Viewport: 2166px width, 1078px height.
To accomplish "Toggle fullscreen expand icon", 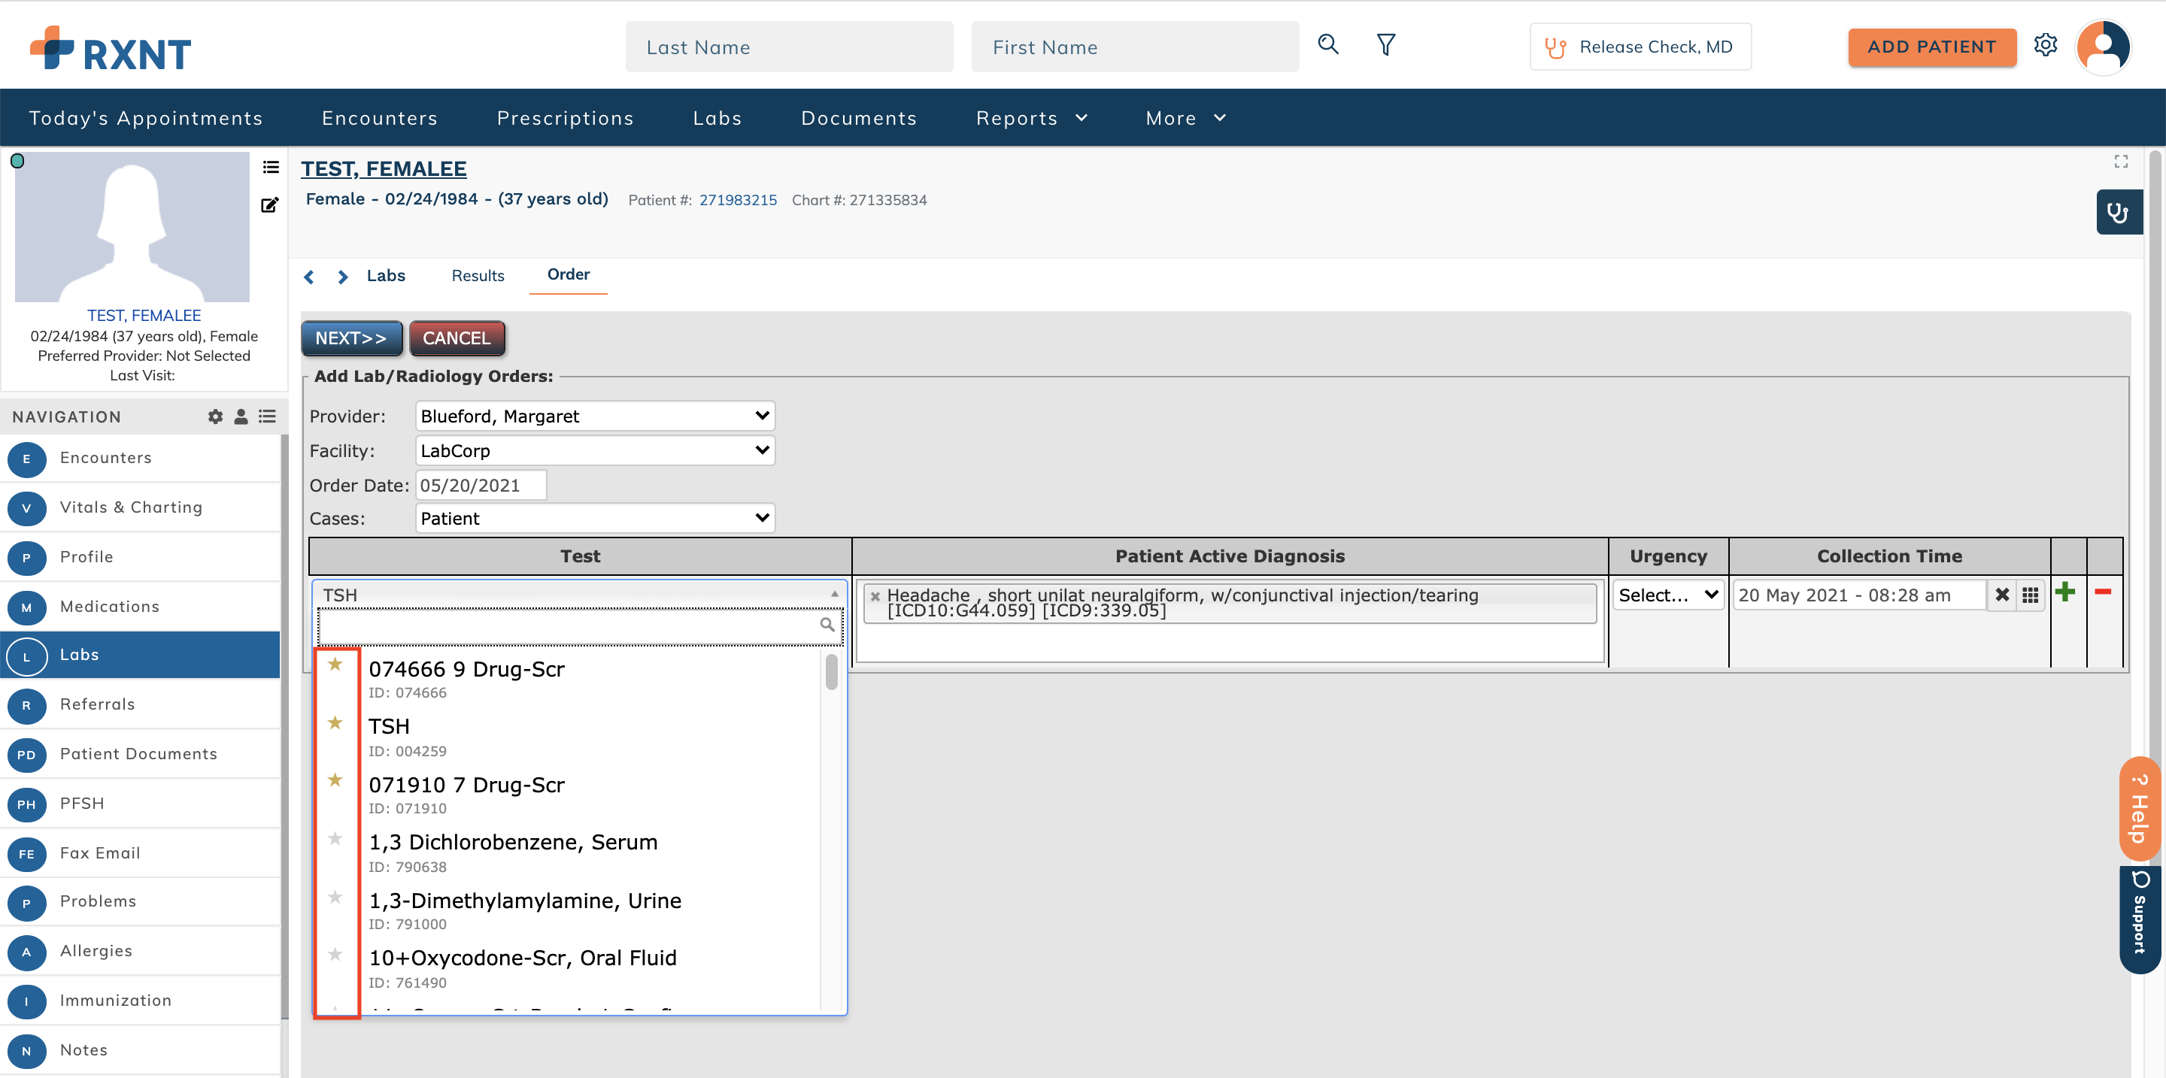I will 2121,162.
